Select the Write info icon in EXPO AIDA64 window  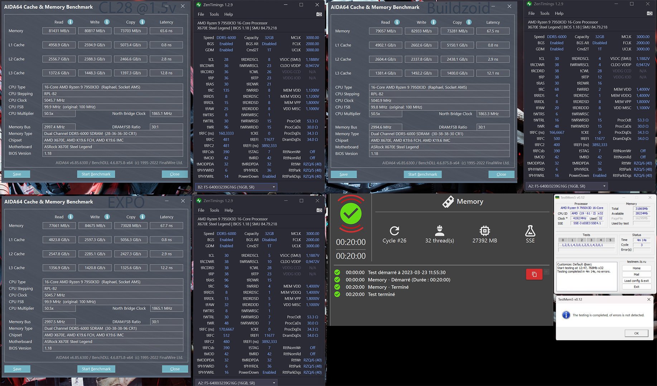click(x=107, y=217)
